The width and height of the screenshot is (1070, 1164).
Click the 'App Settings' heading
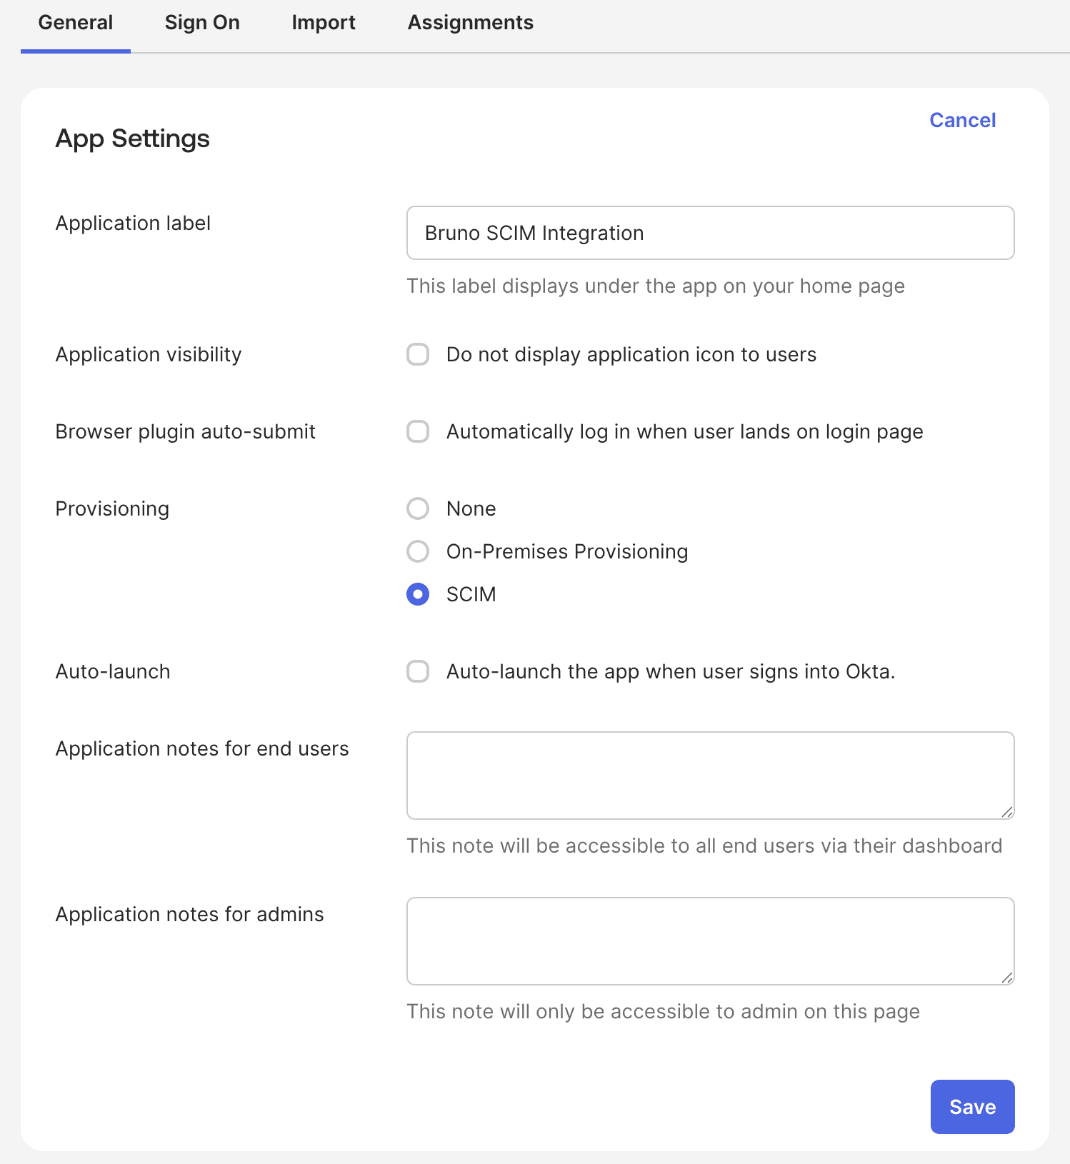pyautogui.click(x=133, y=138)
